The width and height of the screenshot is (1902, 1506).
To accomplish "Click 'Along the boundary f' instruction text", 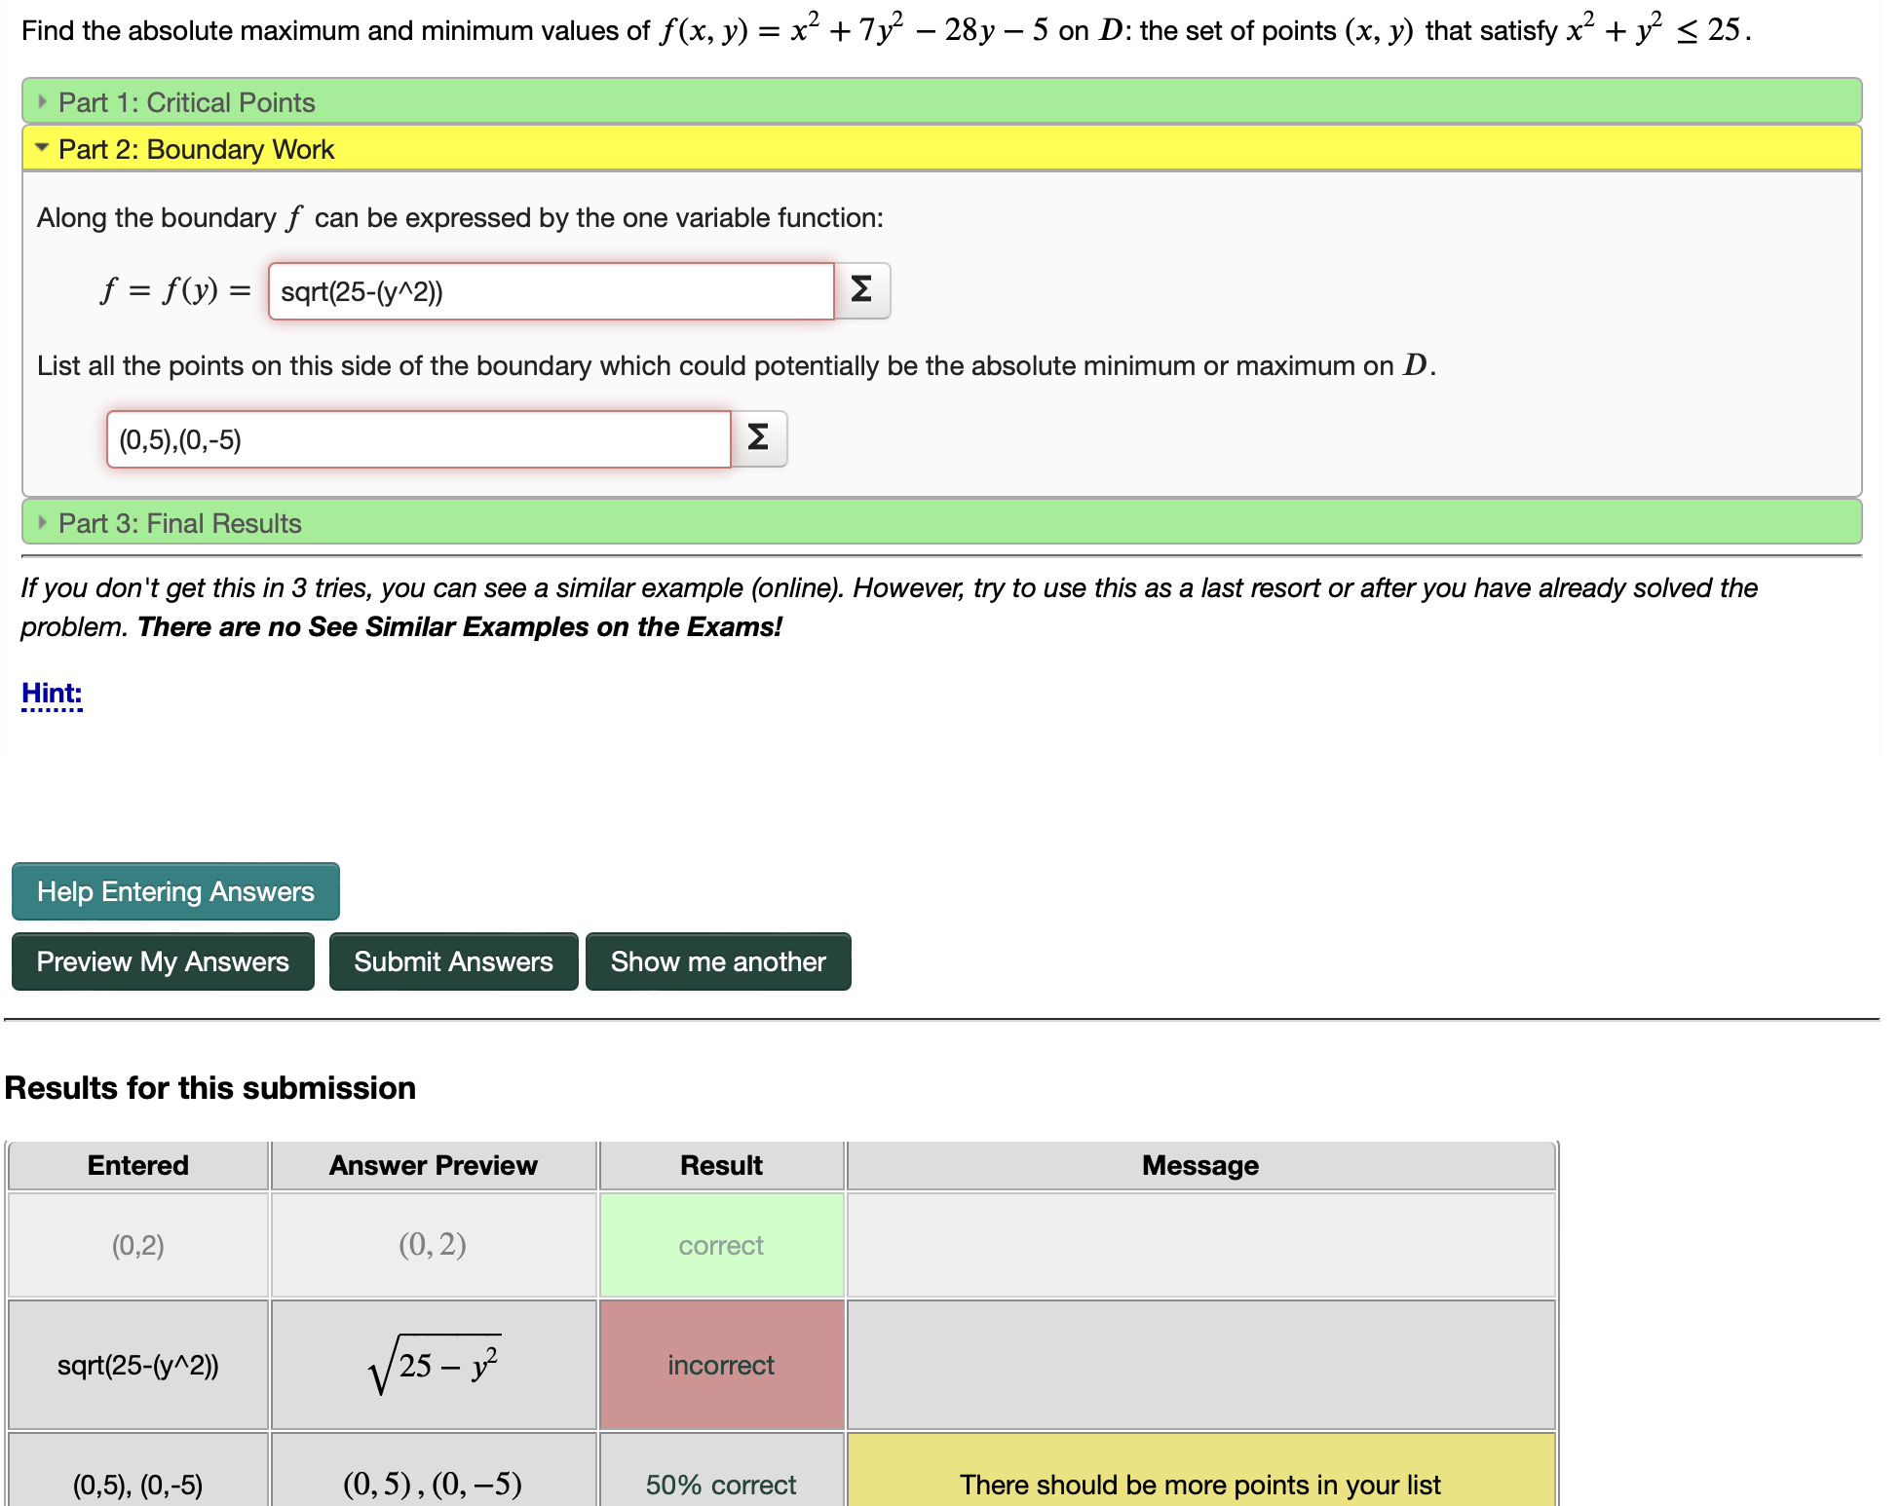I will pos(460,217).
